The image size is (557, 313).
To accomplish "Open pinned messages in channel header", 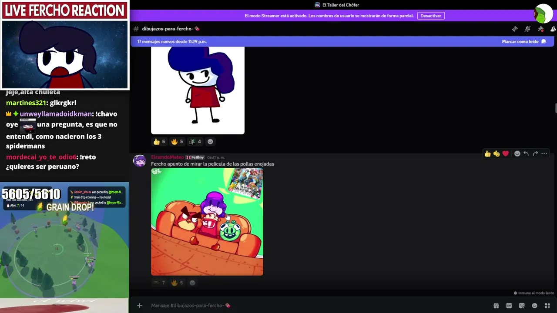I will click(540, 29).
